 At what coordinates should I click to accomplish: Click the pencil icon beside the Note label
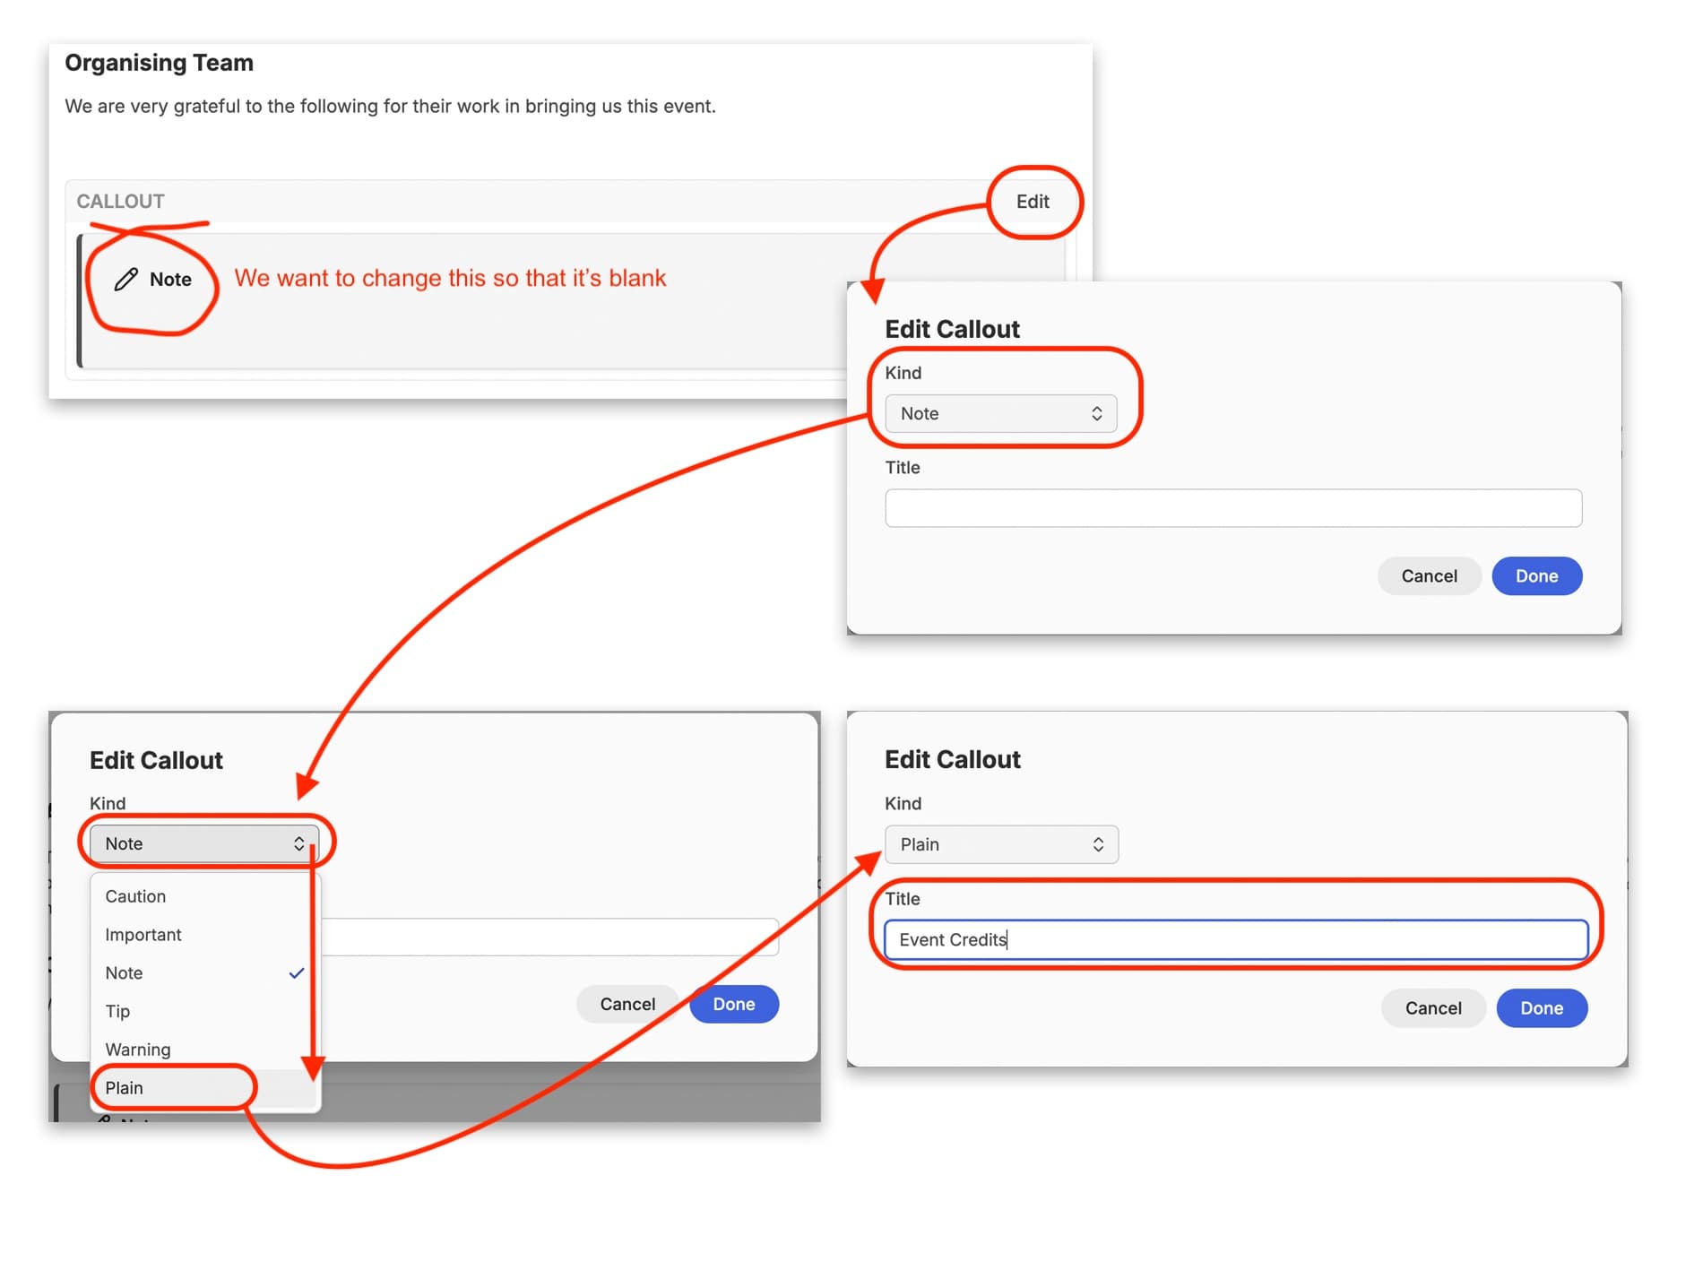click(x=126, y=280)
